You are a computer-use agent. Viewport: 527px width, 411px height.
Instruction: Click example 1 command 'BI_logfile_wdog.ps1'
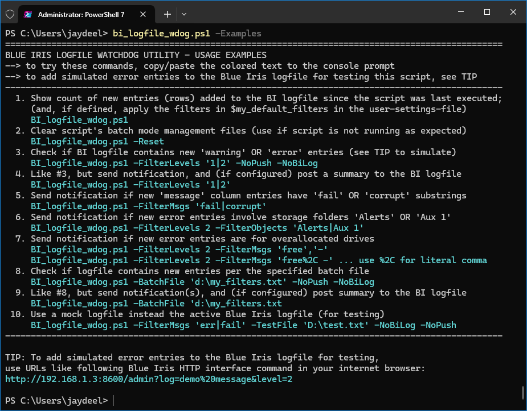(79, 120)
